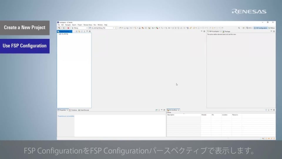Click the Resource column header
Image resolution: width=282 pixels, height=159 pixels.
[236, 115]
